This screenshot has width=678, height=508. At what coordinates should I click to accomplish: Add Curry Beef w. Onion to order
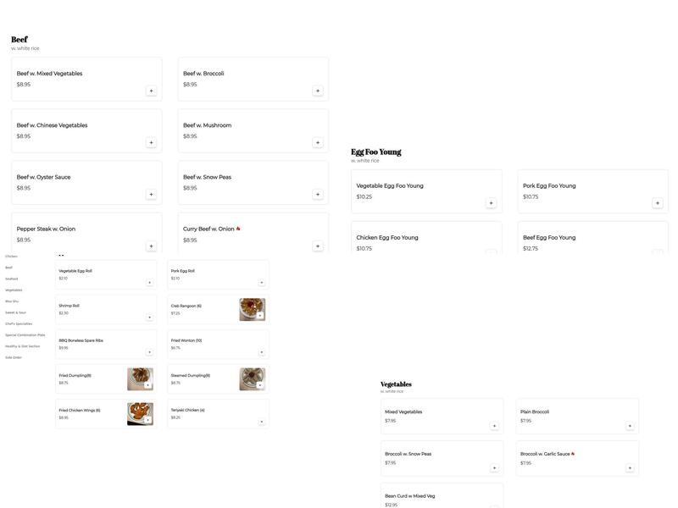tap(318, 246)
